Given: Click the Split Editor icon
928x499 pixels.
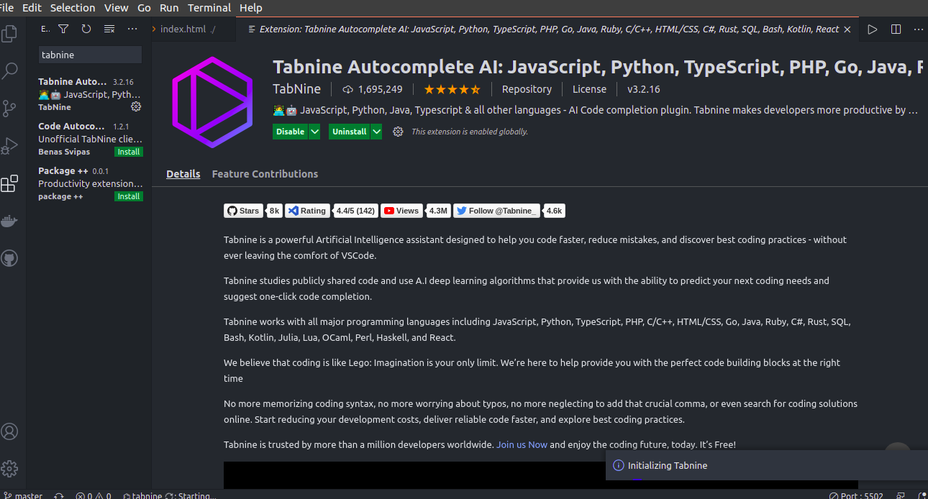Looking at the screenshot, I should [x=896, y=29].
